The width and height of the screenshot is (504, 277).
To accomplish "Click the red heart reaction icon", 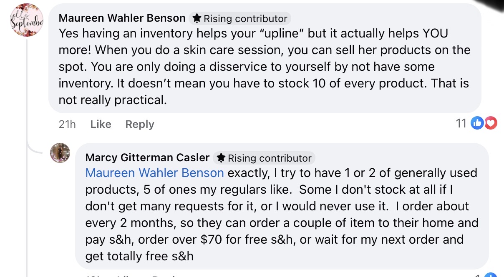I will pyautogui.click(x=490, y=123).
